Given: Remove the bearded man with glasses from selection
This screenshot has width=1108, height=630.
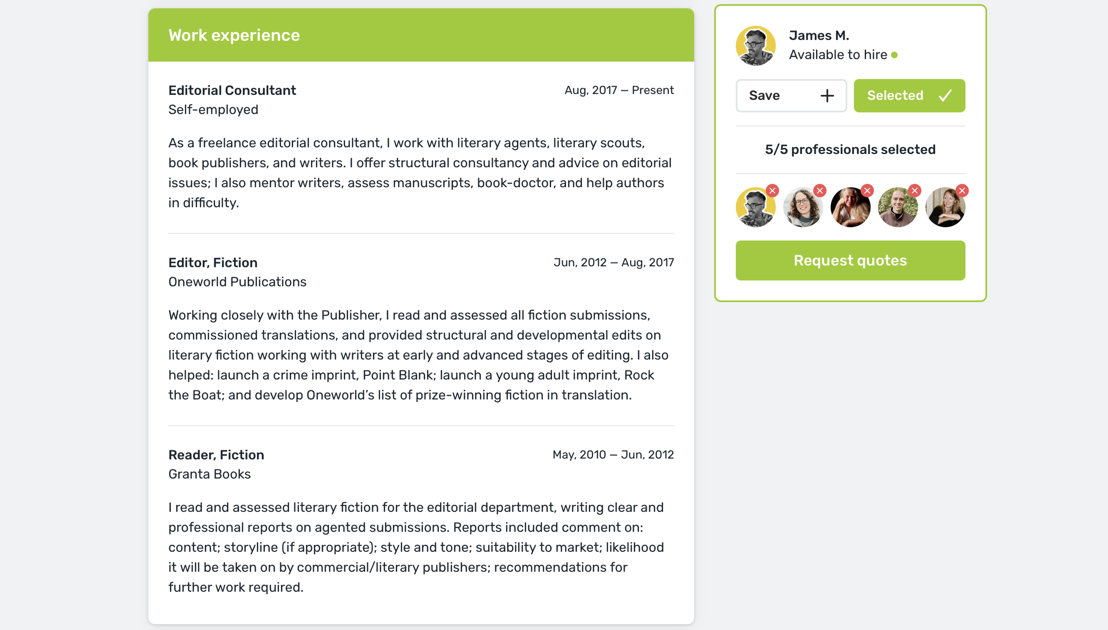Looking at the screenshot, I should click(772, 191).
